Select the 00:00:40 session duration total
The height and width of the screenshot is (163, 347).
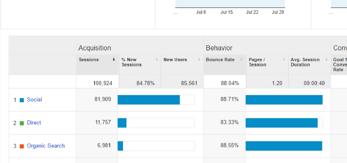(x=314, y=83)
